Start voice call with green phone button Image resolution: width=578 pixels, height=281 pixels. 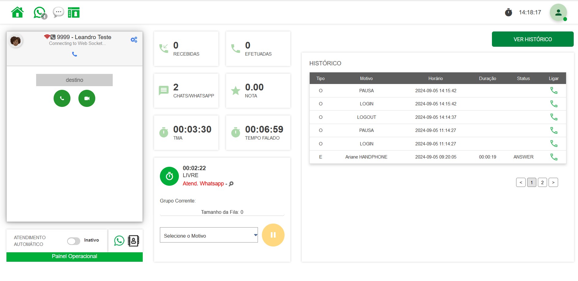coord(62,98)
